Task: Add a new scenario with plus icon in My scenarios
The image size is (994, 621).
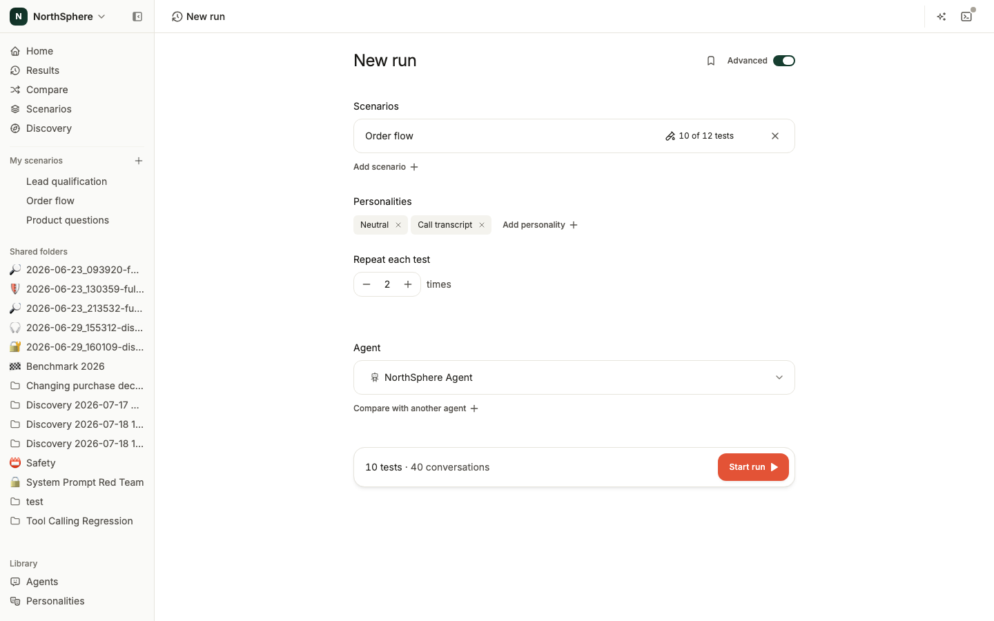Action: pyautogui.click(x=139, y=161)
